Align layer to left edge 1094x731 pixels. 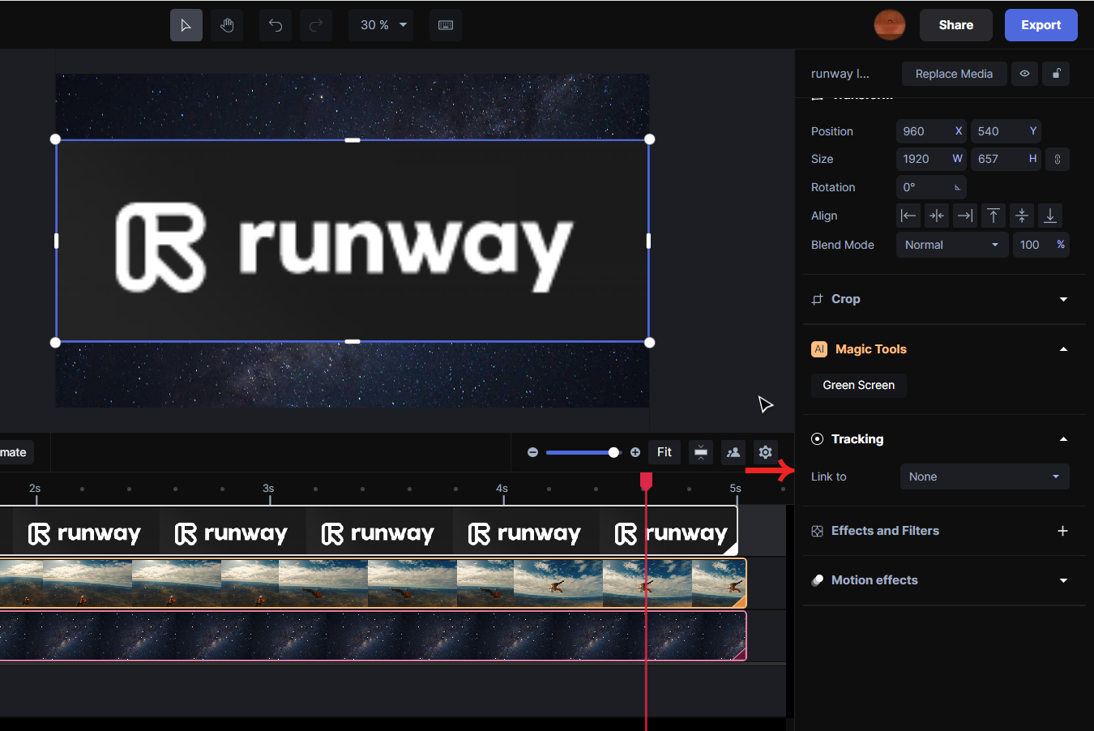click(908, 216)
